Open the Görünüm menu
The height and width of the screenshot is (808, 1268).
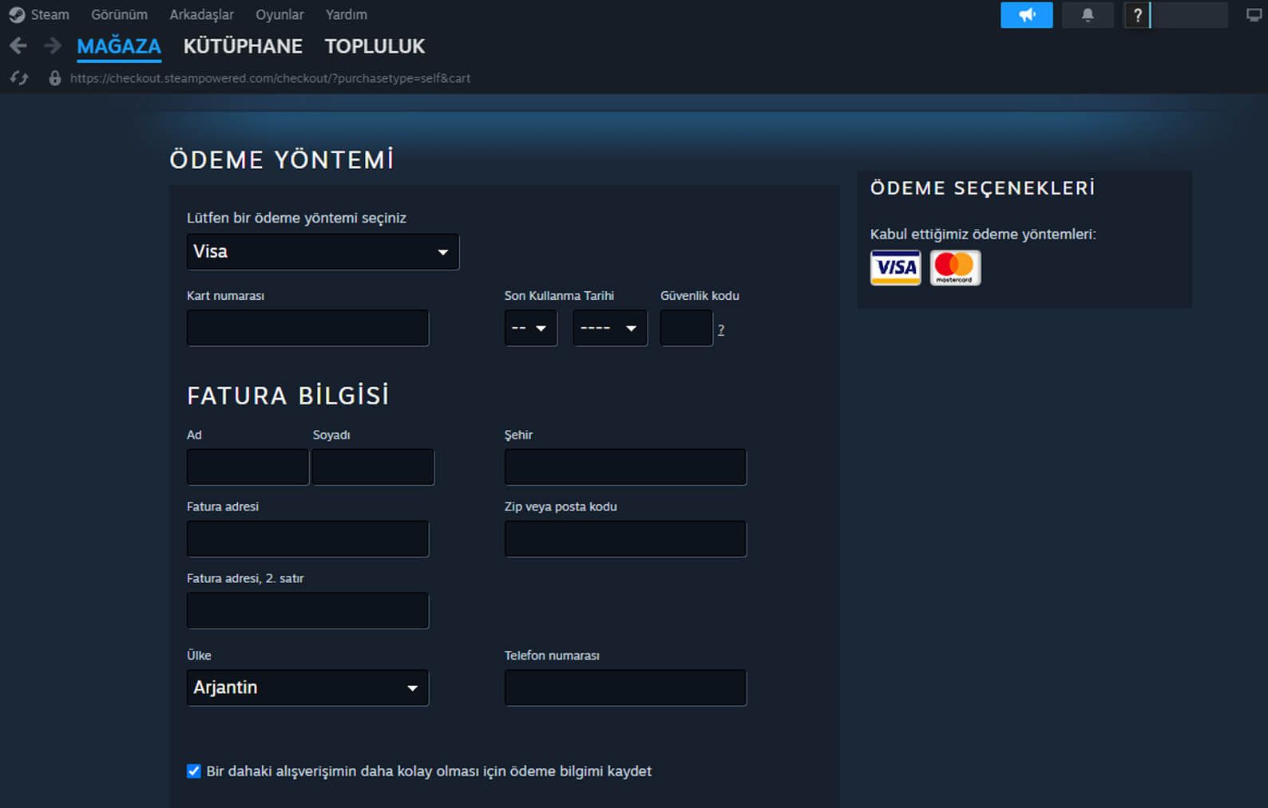click(x=119, y=15)
